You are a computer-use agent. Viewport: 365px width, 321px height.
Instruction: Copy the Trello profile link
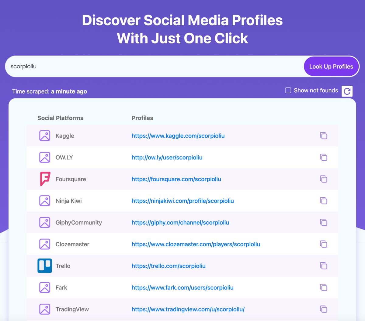[x=323, y=266]
